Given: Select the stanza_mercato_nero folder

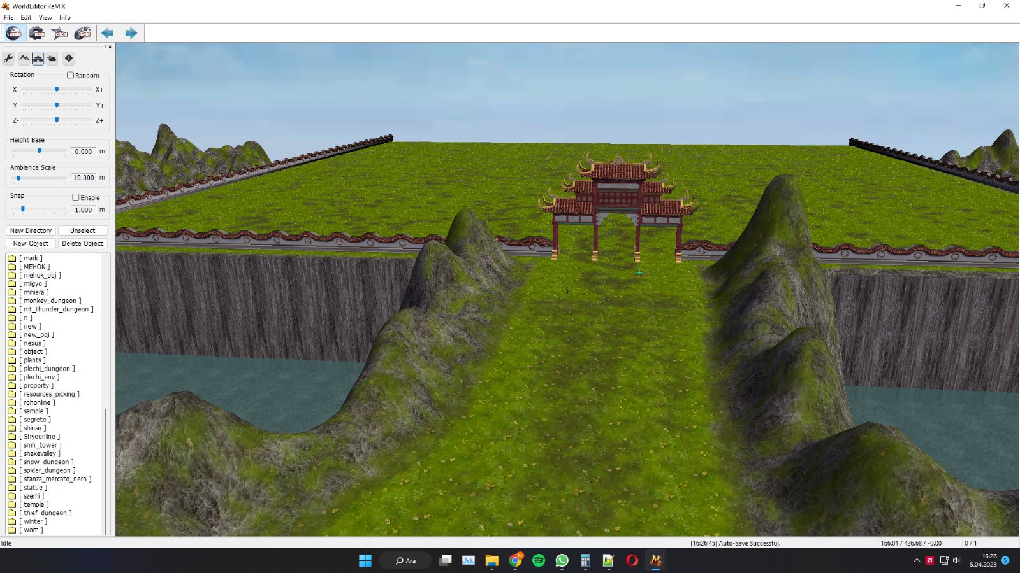Looking at the screenshot, I should (50, 479).
